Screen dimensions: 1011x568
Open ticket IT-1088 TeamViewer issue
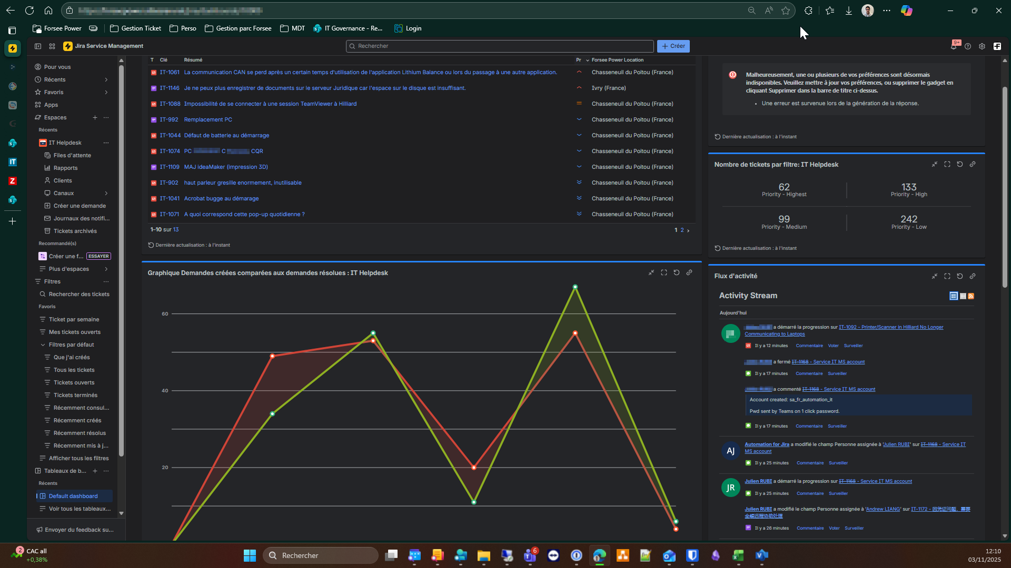coord(270,104)
